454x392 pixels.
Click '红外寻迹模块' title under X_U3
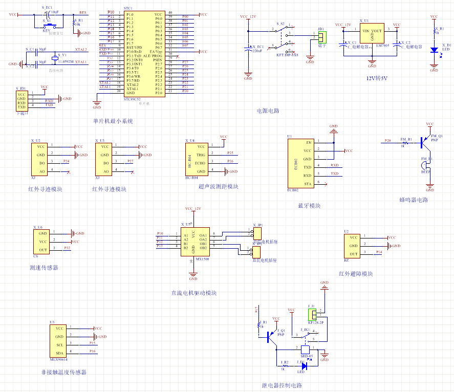tap(109, 189)
